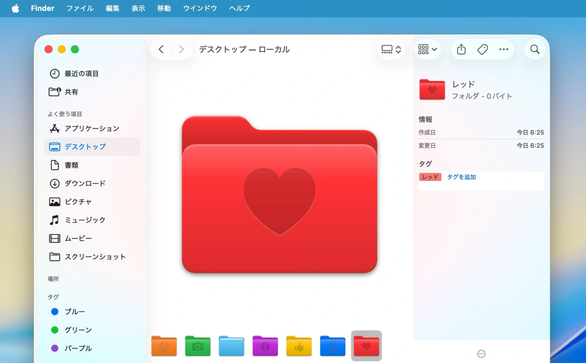Viewport: 586px width, 363px height.
Task: Open the view grouping dropdown in the toolbar
Action: (x=427, y=49)
